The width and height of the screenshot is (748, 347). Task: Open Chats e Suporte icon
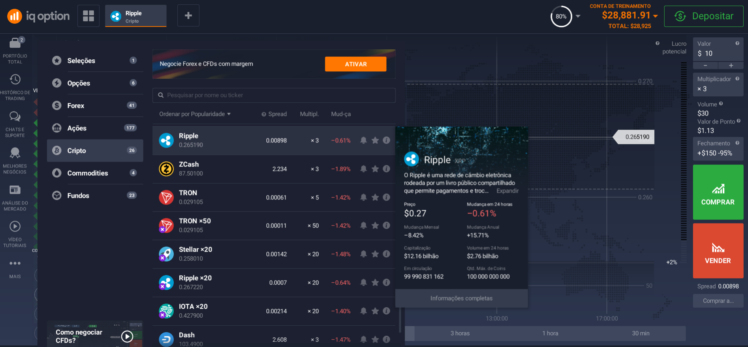click(15, 116)
